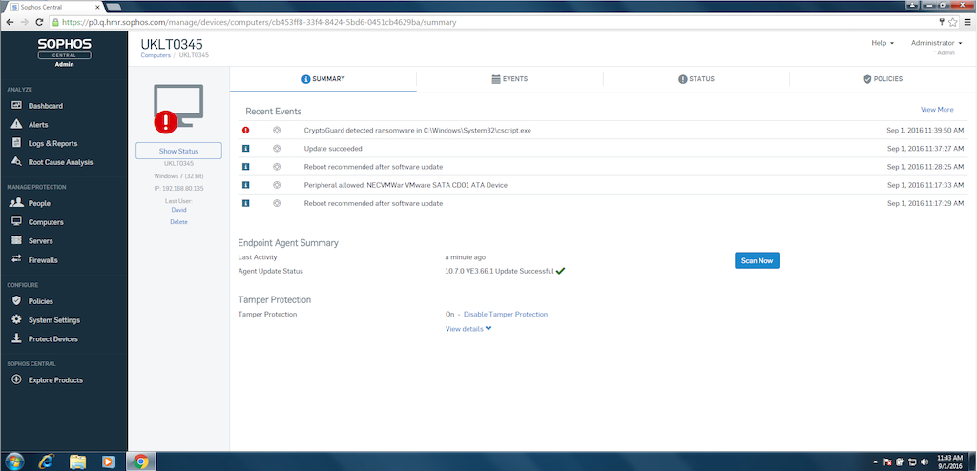Click the info icon beside 11:17:29 reboot event
977x471 pixels.
245,204
